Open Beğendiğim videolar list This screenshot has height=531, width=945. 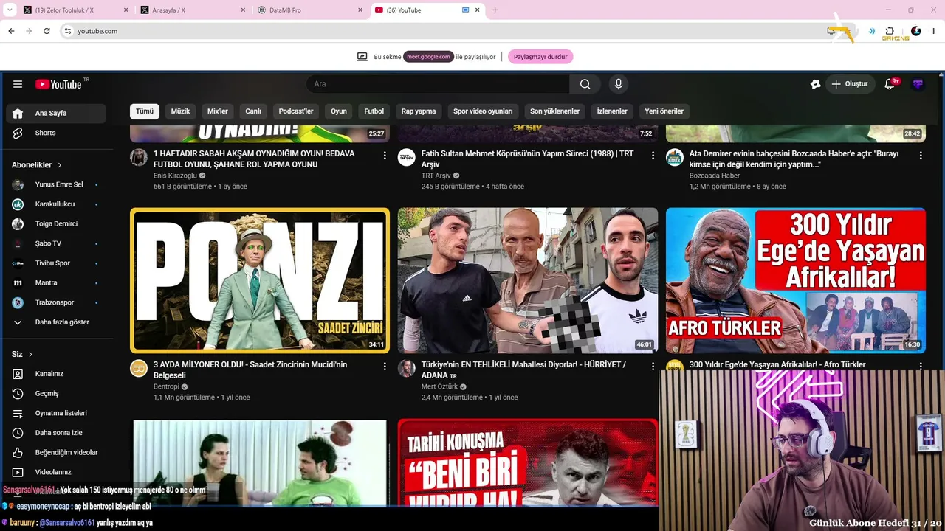56,452
